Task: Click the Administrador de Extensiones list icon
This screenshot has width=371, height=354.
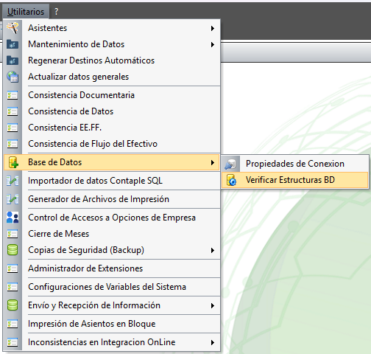Action: (13, 268)
